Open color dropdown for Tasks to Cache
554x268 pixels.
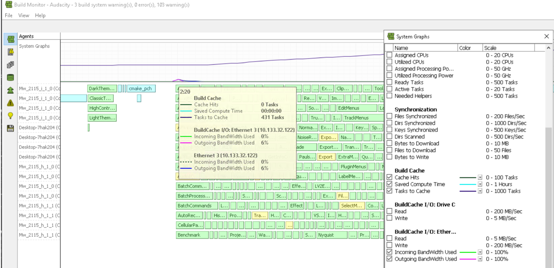[480, 191]
